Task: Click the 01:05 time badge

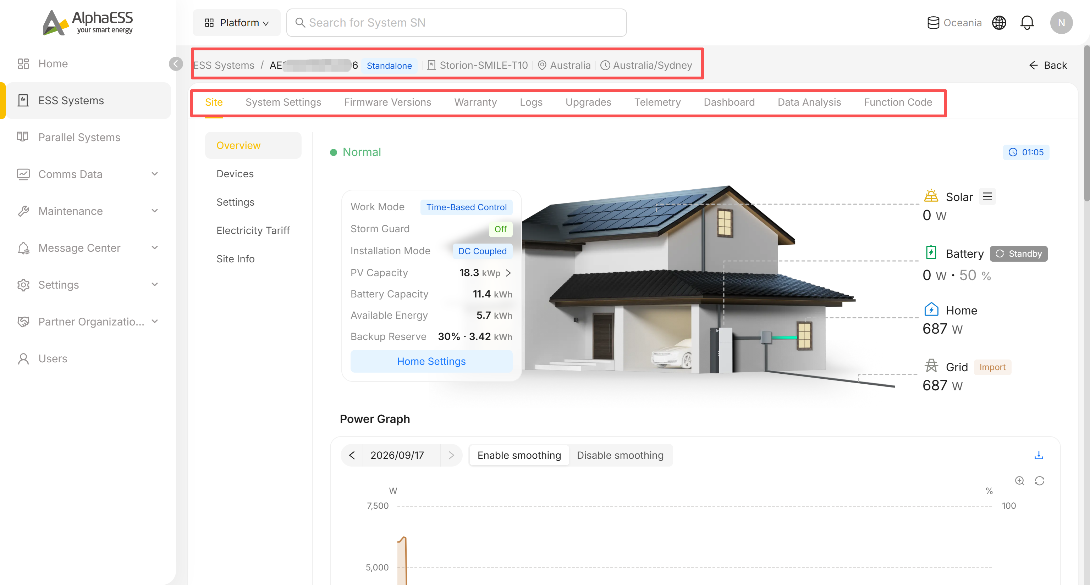Action: (1026, 152)
